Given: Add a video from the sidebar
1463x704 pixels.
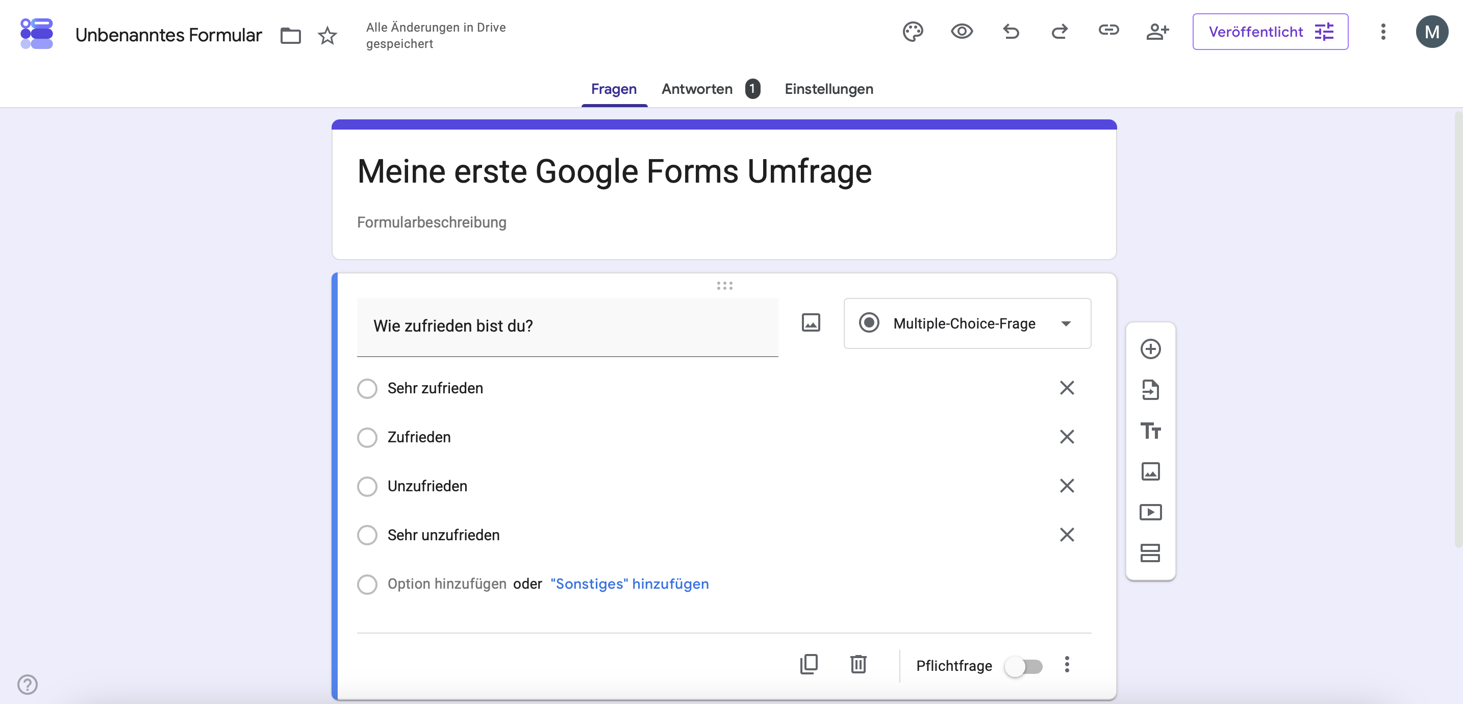Looking at the screenshot, I should (1150, 512).
